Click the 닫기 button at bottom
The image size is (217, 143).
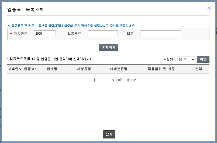tap(109, 134)
